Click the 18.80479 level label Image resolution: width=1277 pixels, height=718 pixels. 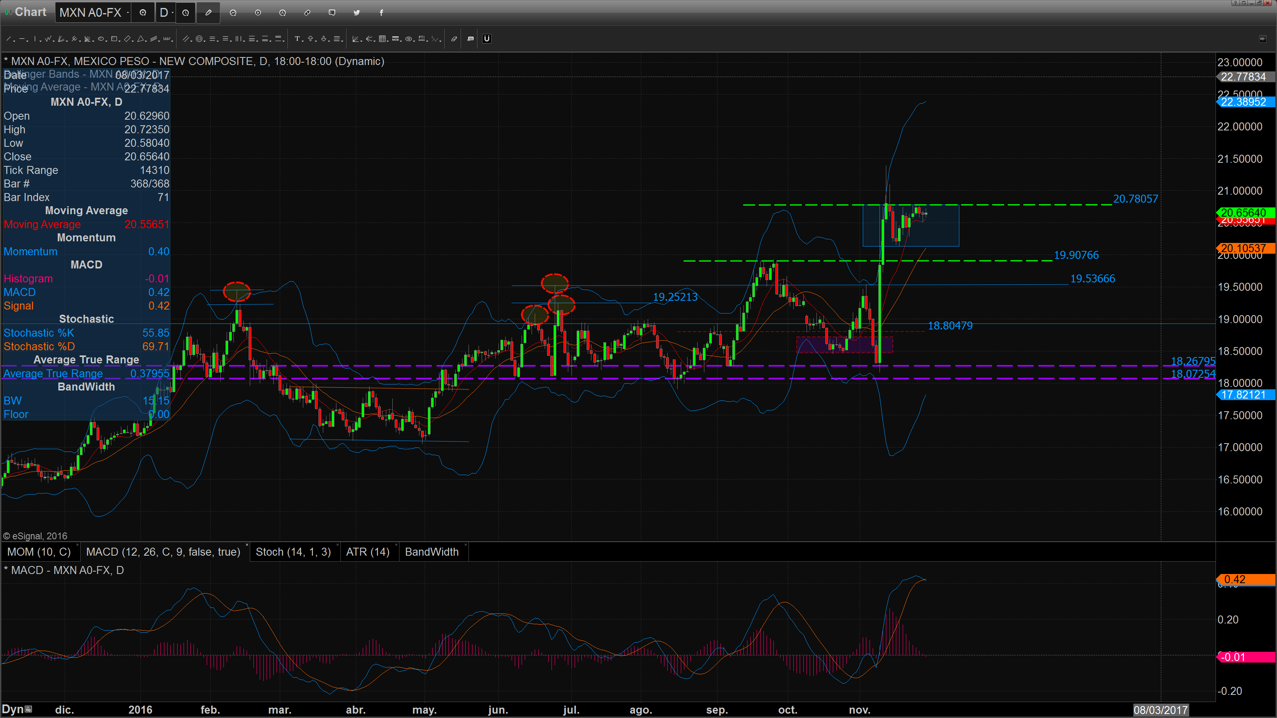(950, 325)
